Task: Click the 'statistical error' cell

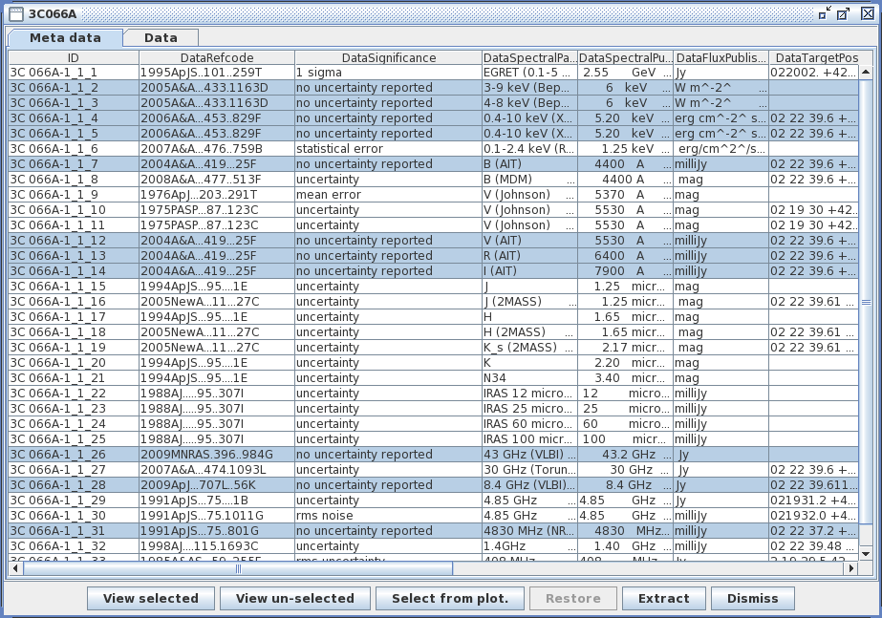Action: coord(389,149)
